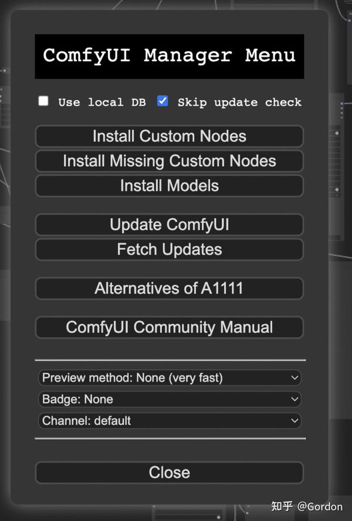The width and height of the screenshot is (352, 521).
Task: Disable the Skip update check option
Action: click(163, 100)
